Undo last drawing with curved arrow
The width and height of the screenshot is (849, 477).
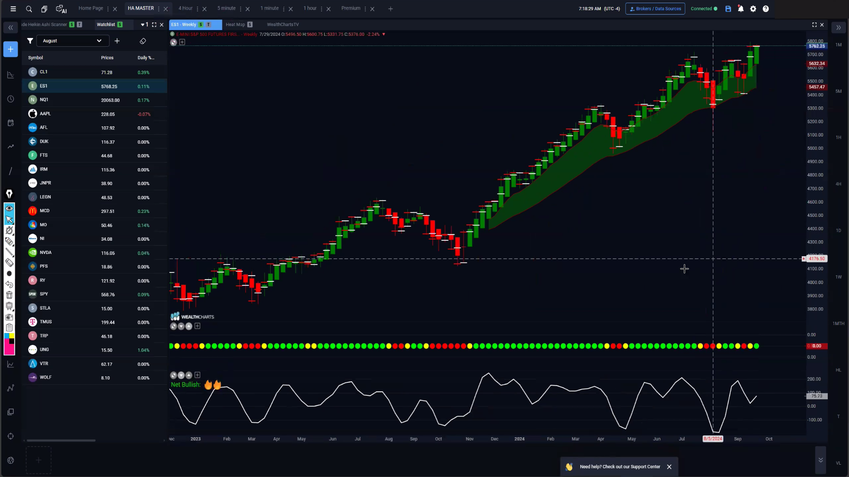tap(9, 284)
